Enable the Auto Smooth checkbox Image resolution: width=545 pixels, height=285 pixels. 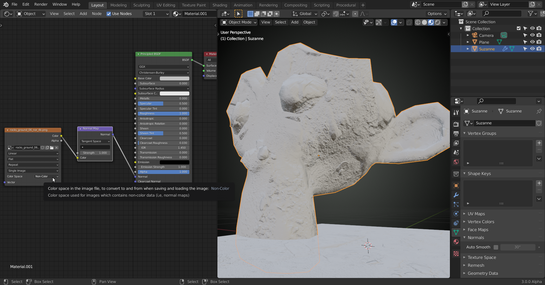click(496, 247)
